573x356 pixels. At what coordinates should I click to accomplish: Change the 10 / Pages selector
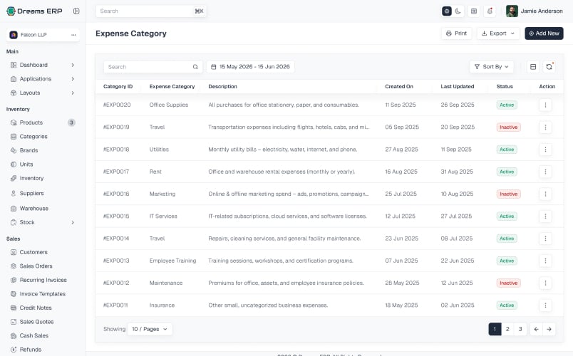150,329
